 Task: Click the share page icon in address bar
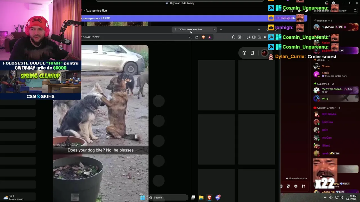[x=197, y=37]
